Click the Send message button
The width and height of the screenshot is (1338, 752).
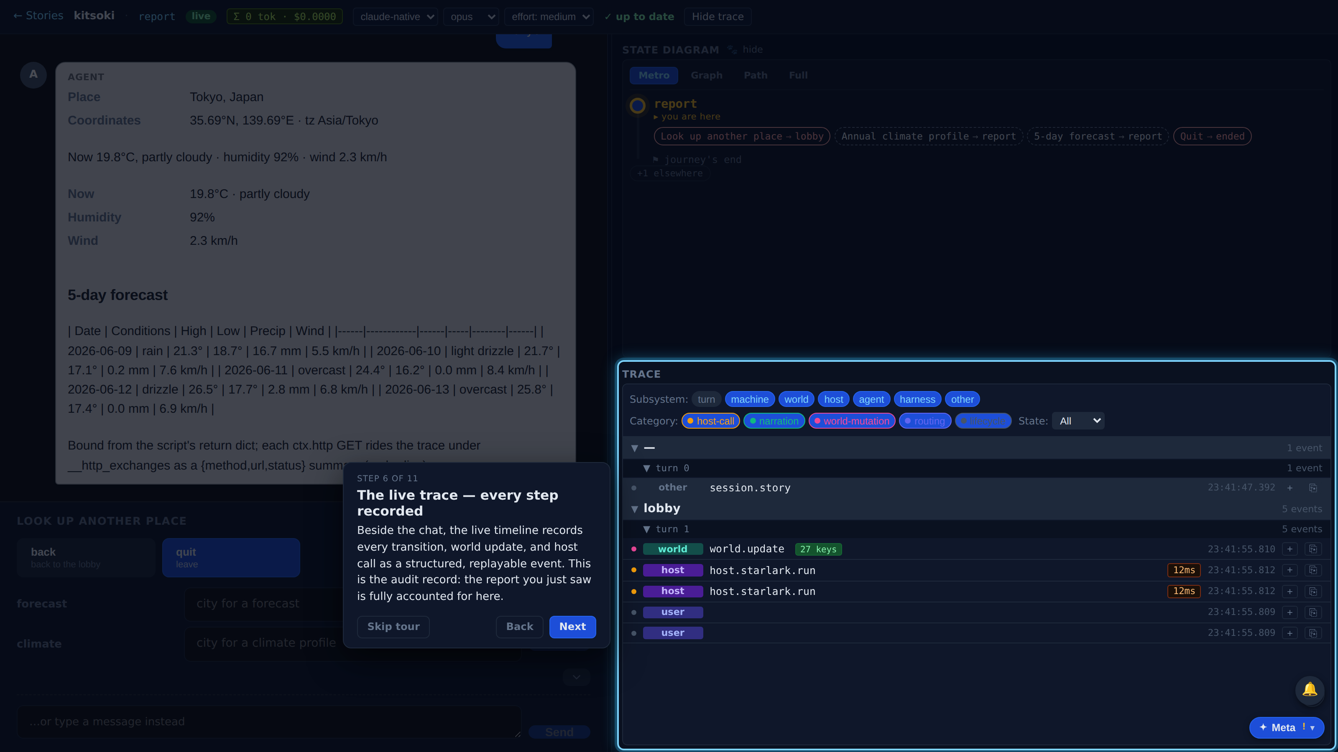(559, 732)
